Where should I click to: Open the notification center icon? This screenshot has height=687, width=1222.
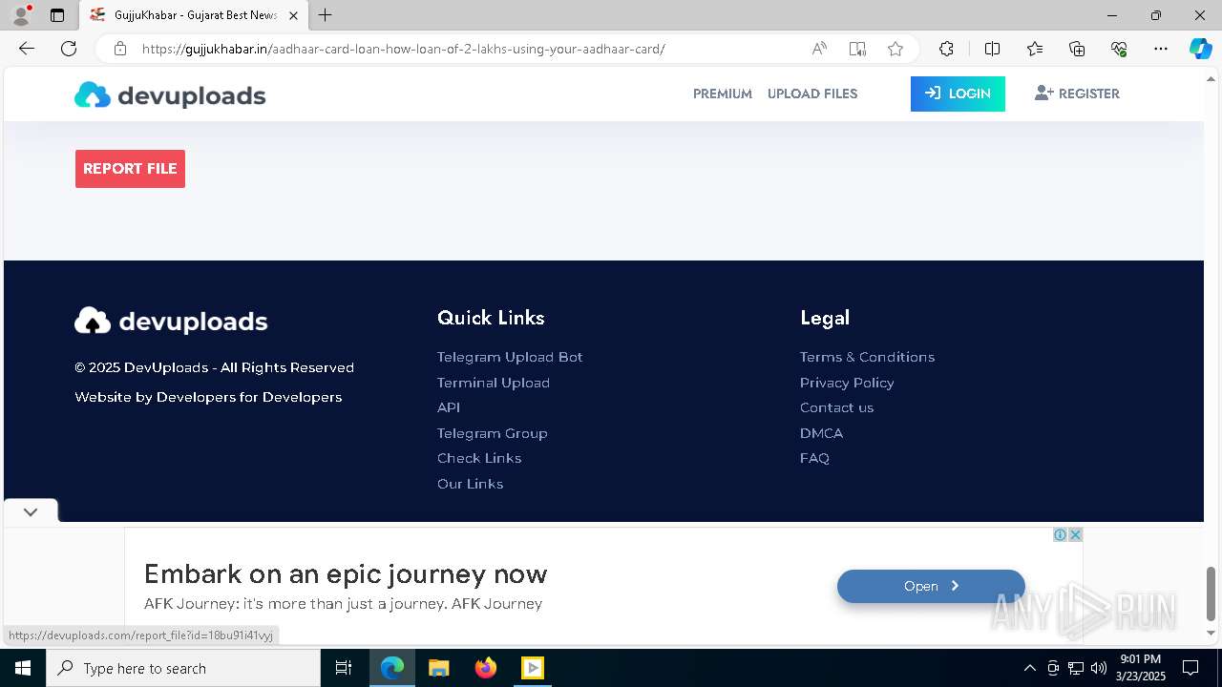click(x=1190, y=668)
